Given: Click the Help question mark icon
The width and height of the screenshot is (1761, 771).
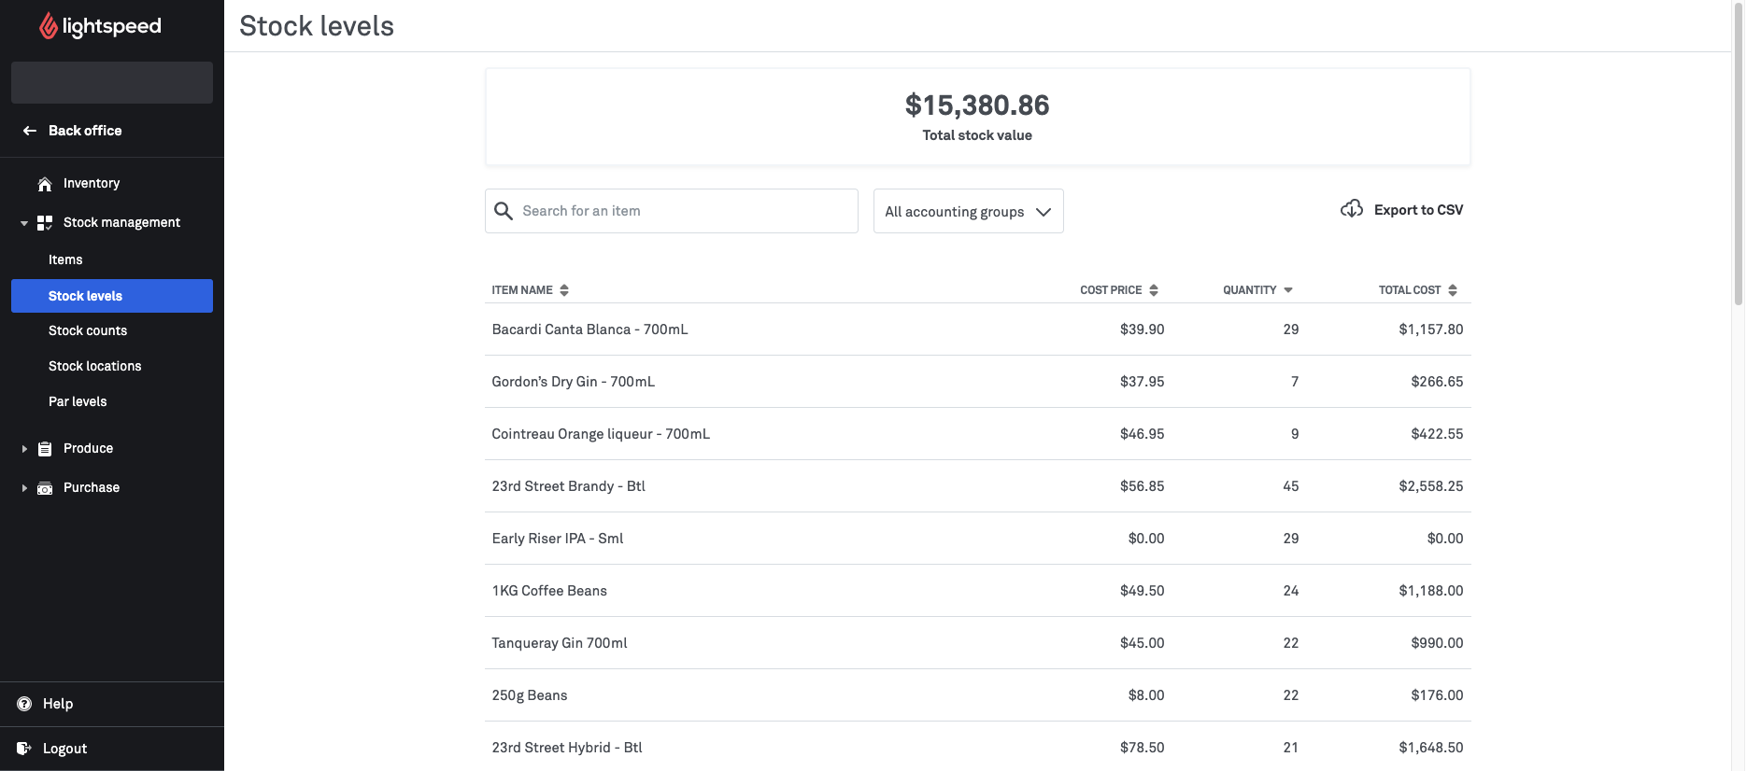Looking at the screenshot, I should pyautogui.click(x=24, y=704).
